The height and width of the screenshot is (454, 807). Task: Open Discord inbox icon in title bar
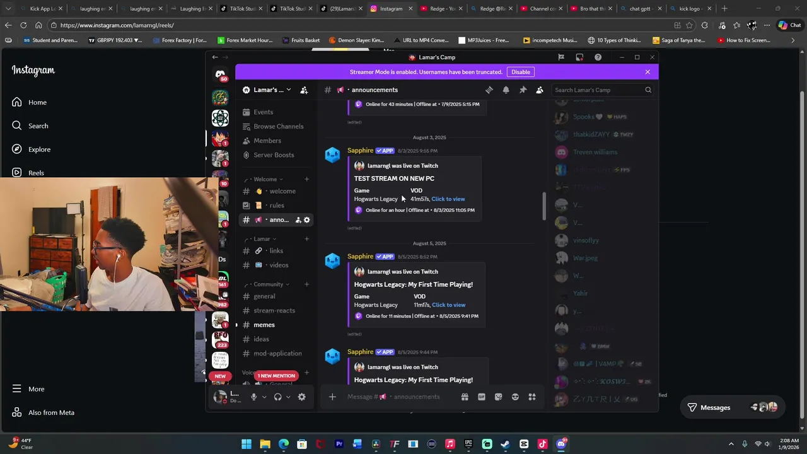click(579, 57)
